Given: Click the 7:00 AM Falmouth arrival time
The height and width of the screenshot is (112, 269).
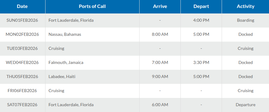Looking at the screenshot, I should tap(160, 62).
